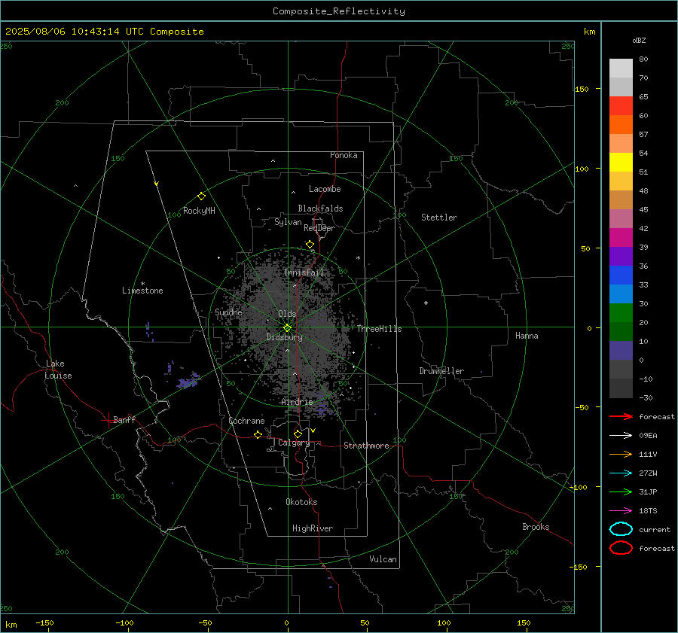
Task: Click the green 31JP arrow in legend
Action: tap(621, 491)
